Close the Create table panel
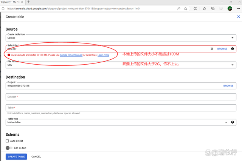This screenshot has width=242, height=161. 239,17
